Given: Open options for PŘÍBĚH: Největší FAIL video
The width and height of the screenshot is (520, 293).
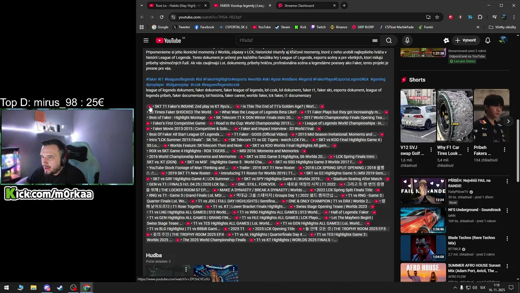Looking at the screenshot, I should (x=507, y=181).
